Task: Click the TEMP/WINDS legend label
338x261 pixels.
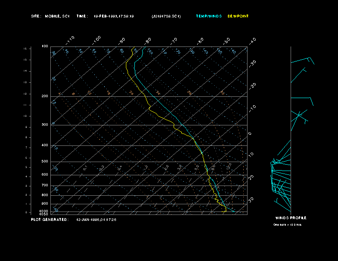Action: click(209, 16)
